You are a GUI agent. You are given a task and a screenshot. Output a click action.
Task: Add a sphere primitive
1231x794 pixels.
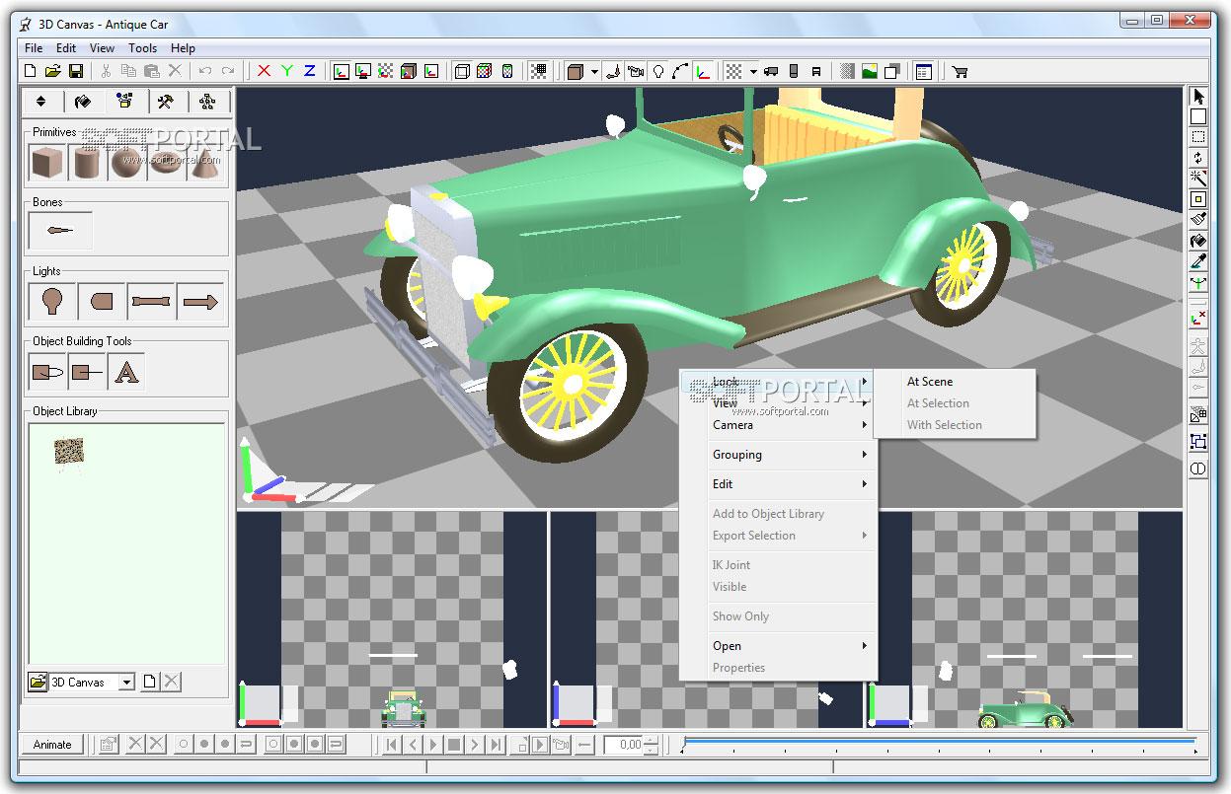(x=125, y=163)
